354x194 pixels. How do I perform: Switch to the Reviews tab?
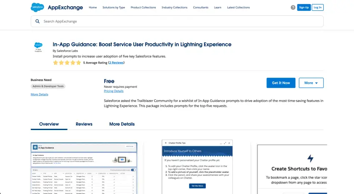(84, 124)
